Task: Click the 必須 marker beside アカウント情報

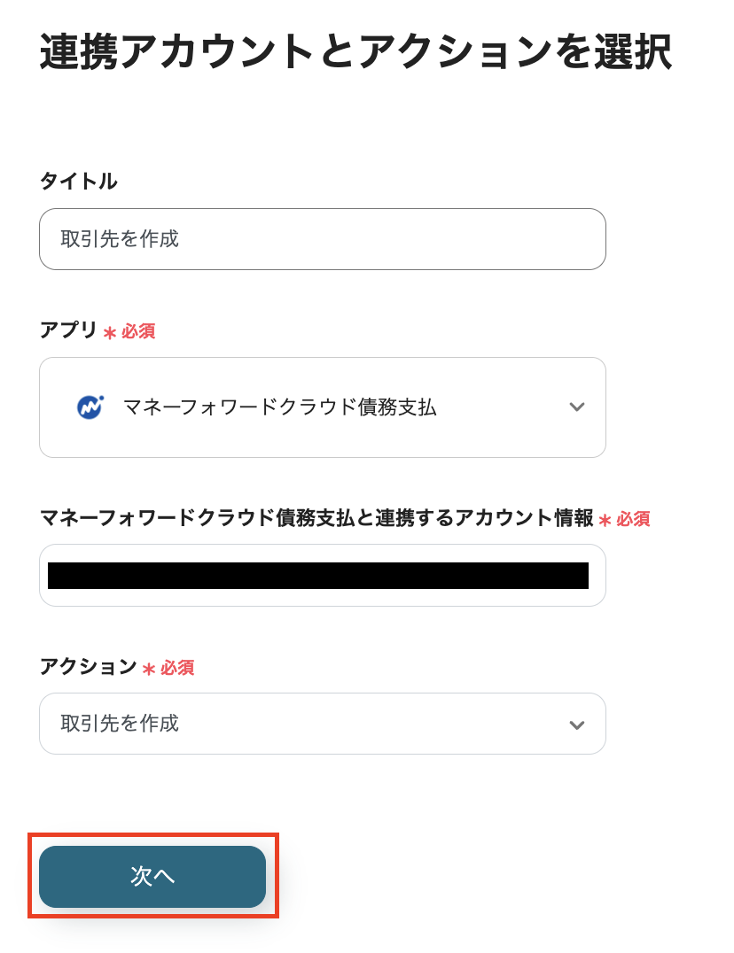Action: click(633, 519)
